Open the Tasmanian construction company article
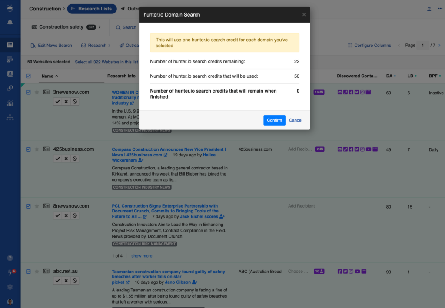 tap(168, 277)
